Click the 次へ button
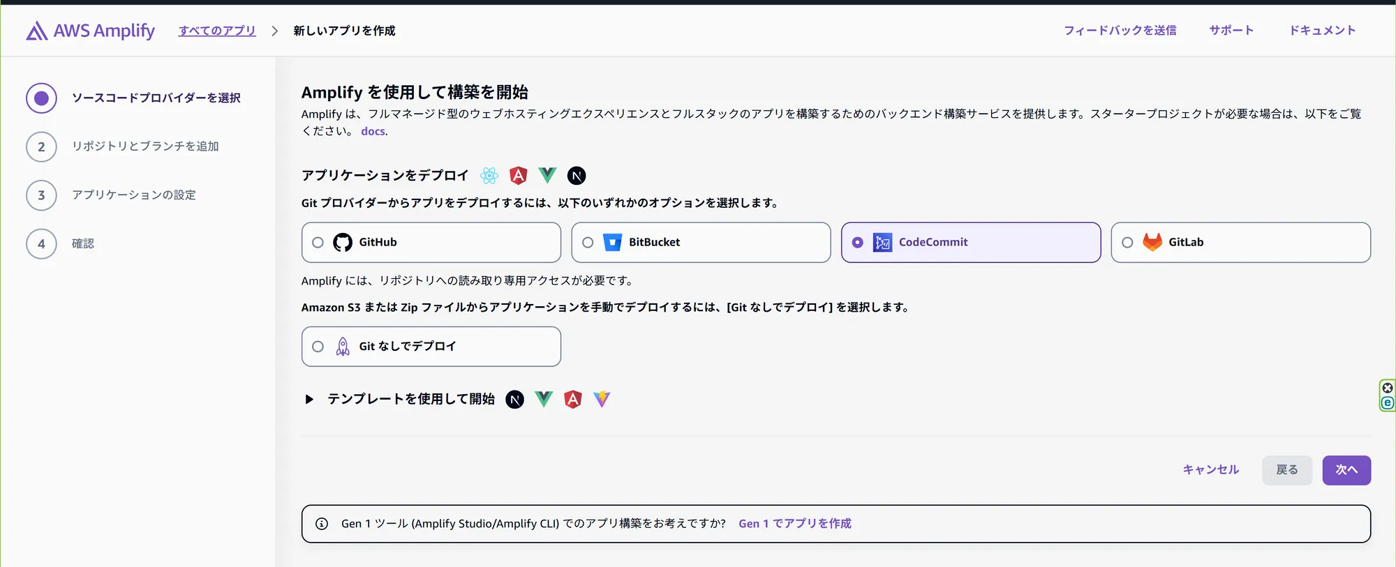The width and height of the screenshot is (1396, 567). 1346,470
